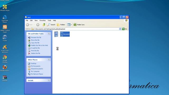Click inside the Address path field

pos(75,29)
